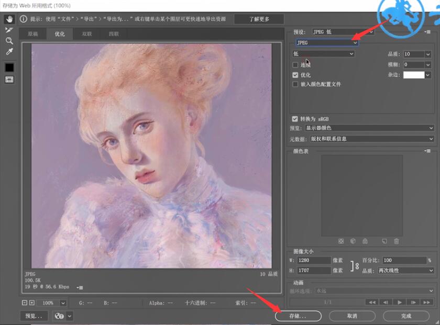Click the 了解更多 button
Screen dimensions: 440x325
(259, 19)
